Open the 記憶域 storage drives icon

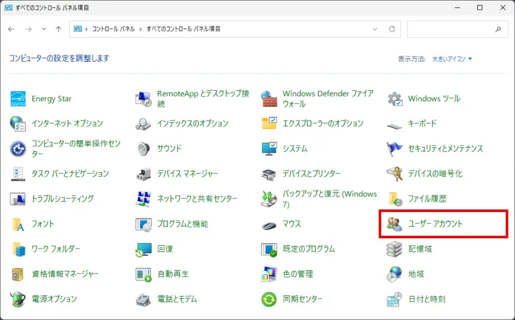[x=394, y=249]
